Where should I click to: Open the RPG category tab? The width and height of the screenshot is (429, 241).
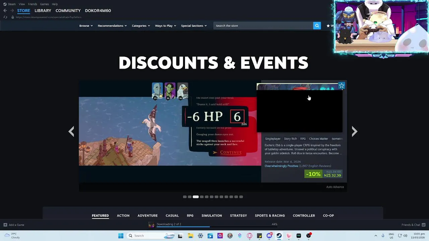(190, 216)
